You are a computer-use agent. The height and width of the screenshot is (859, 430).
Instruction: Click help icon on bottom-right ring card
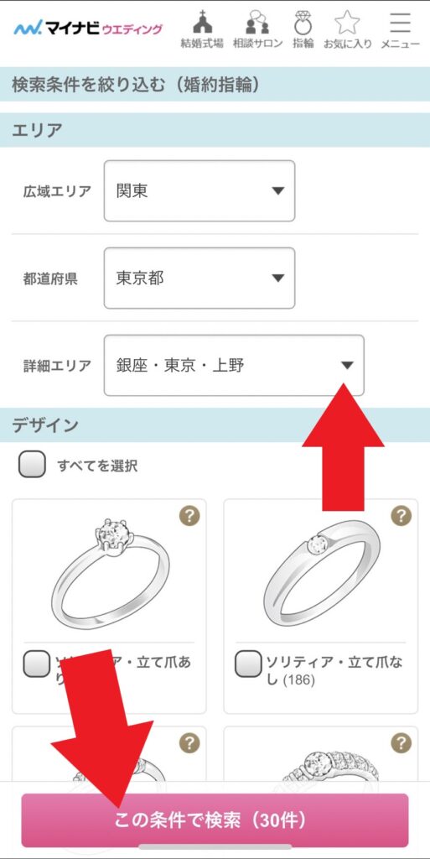click(401, 743)
